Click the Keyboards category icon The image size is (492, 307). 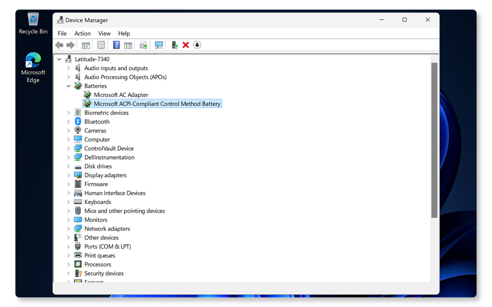(x=78, y=202)
